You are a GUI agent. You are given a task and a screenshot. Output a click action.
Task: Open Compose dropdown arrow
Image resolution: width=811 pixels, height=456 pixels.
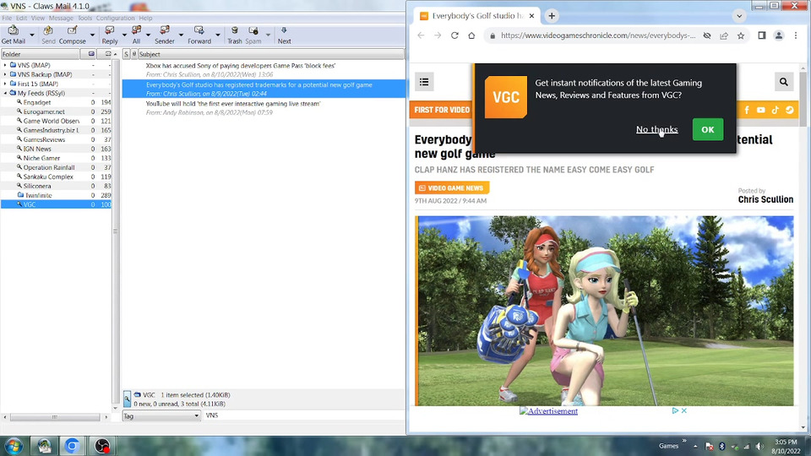93,35
